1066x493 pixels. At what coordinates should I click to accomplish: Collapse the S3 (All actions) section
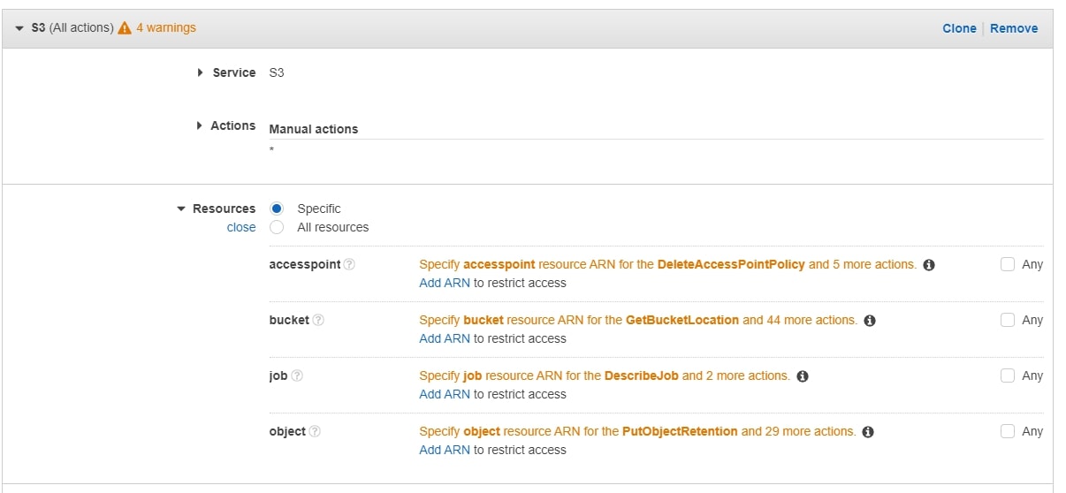(x=20, y=28)
